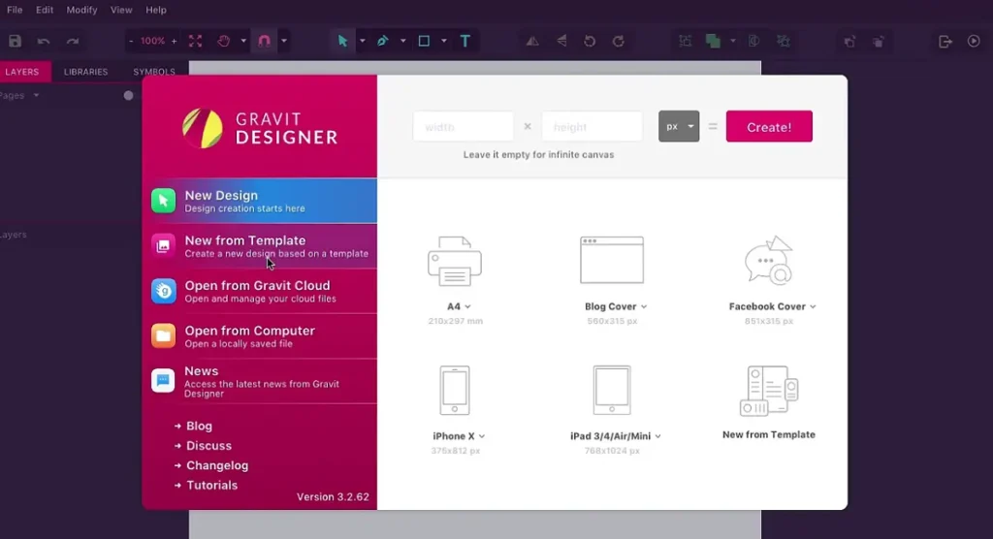Select New Design option

coord(260,201)
